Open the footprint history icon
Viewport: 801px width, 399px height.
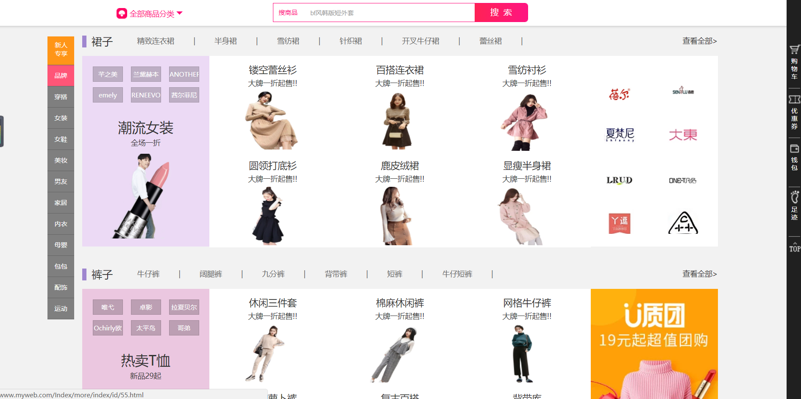point(794,198)
